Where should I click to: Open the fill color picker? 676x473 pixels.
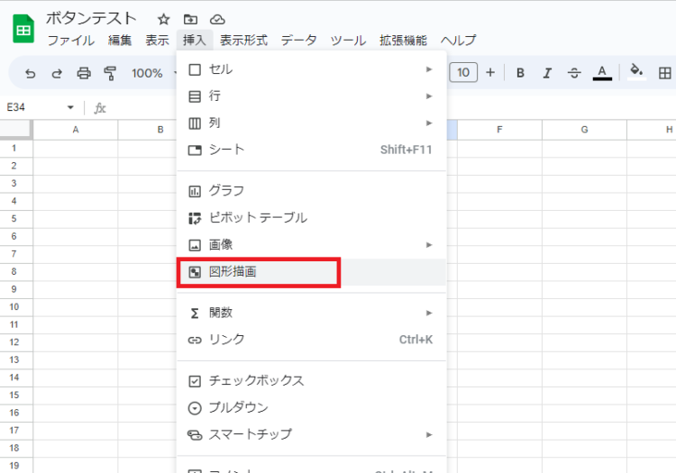[636, 72]
